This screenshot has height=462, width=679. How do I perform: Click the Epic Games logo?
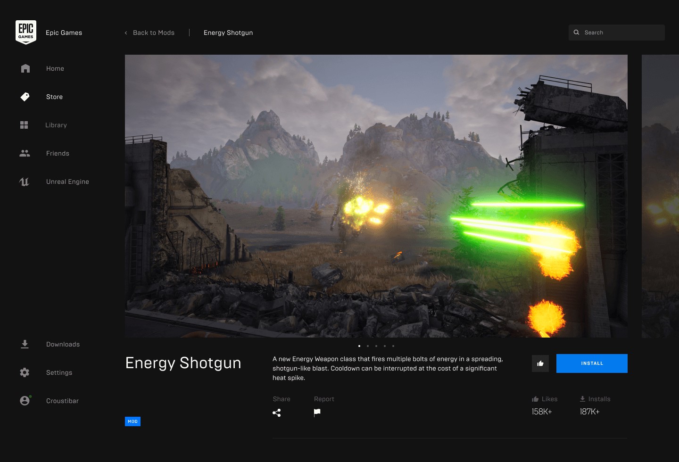click(x=26, y=32)
